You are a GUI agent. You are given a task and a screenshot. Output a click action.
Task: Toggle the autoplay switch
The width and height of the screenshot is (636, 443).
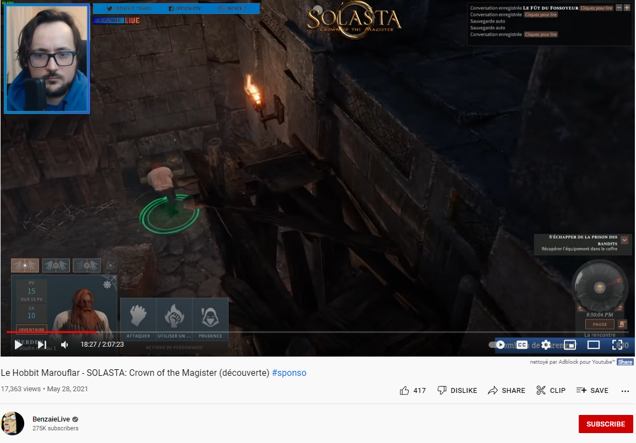click(497, 344)
